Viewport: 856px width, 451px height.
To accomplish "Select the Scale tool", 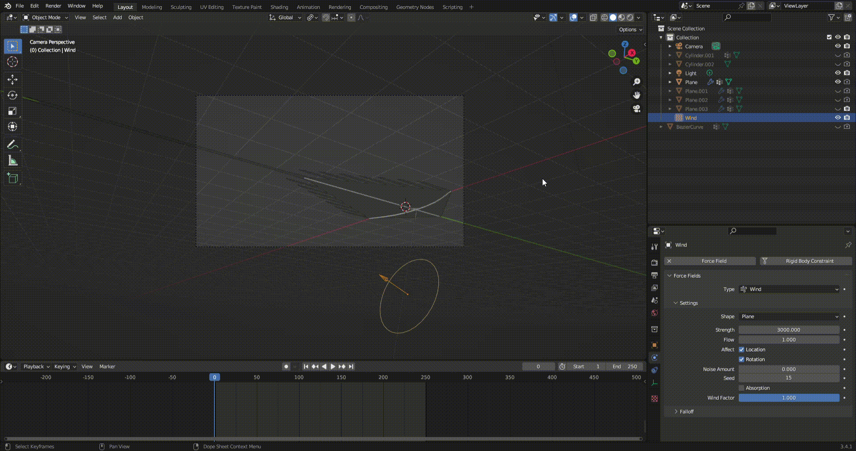I will 12,111.
